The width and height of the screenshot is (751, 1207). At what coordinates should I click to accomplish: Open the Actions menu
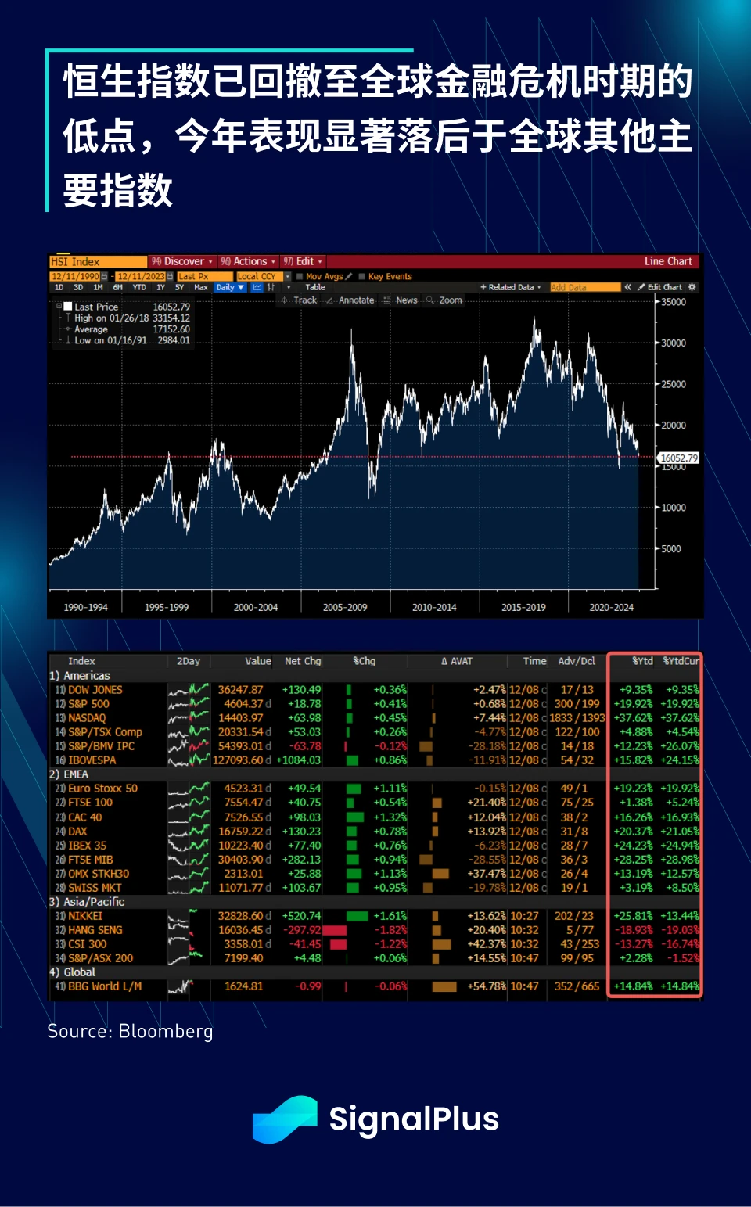tap(248, 261)
